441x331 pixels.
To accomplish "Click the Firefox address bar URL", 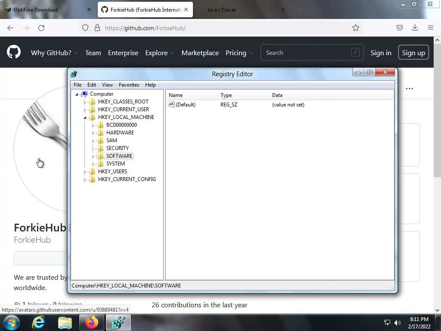I will tap(145, 28).
